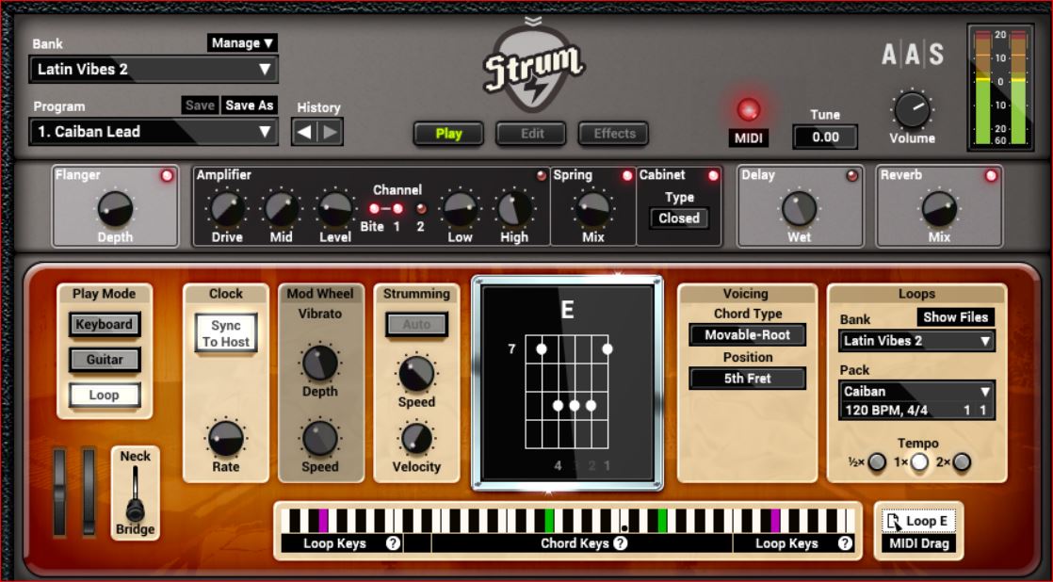Click the Clock Rate knob
Viewport: 1053px width, 582px height.
coord(226,438)
